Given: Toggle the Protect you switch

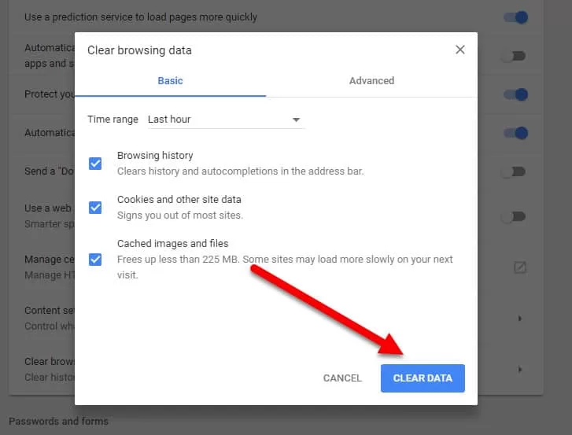Looking at the screenshot, I should [515, 94].
